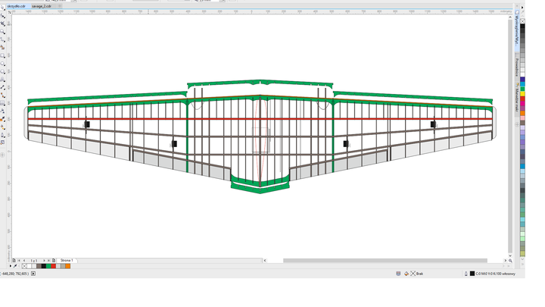Choose brown-gray swatch in document palette

tap(39, 266)
